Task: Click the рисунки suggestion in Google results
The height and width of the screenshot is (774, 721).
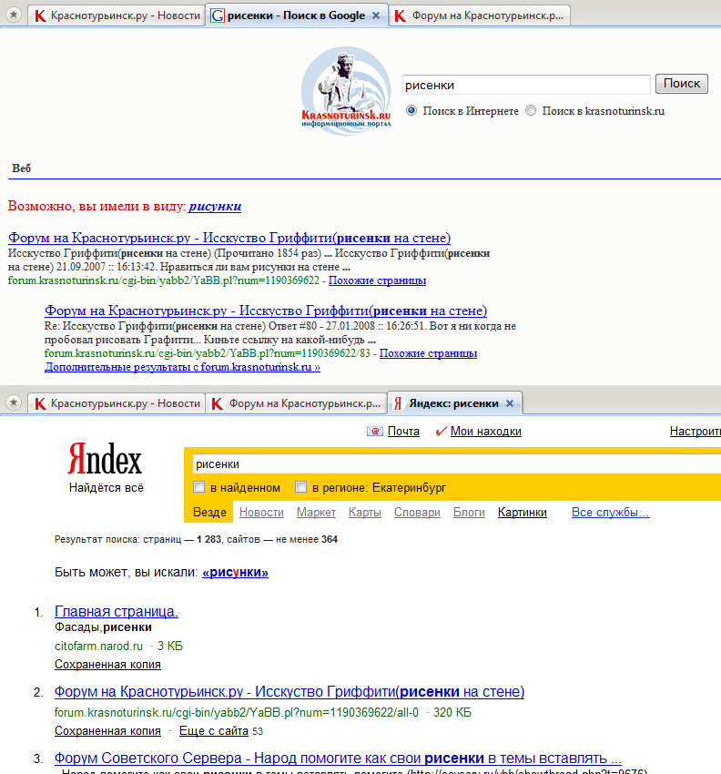Action: [215, 207]
